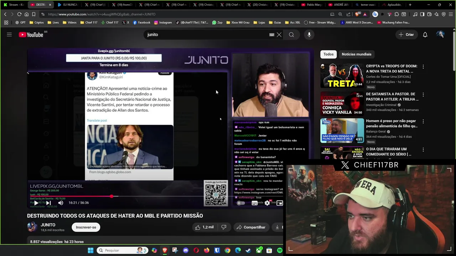The image size is (456, 256).
Task: Open the DE SATANISTA A PASTOR video title
Action: pyautogui.click(x=392, y=97)
